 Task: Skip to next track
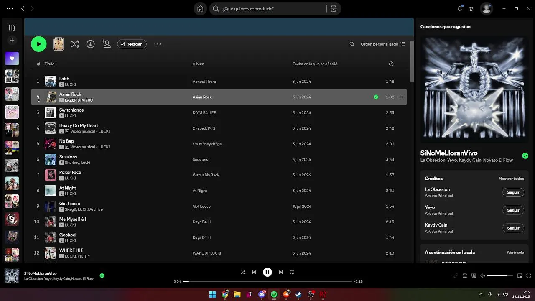[281, 272]
